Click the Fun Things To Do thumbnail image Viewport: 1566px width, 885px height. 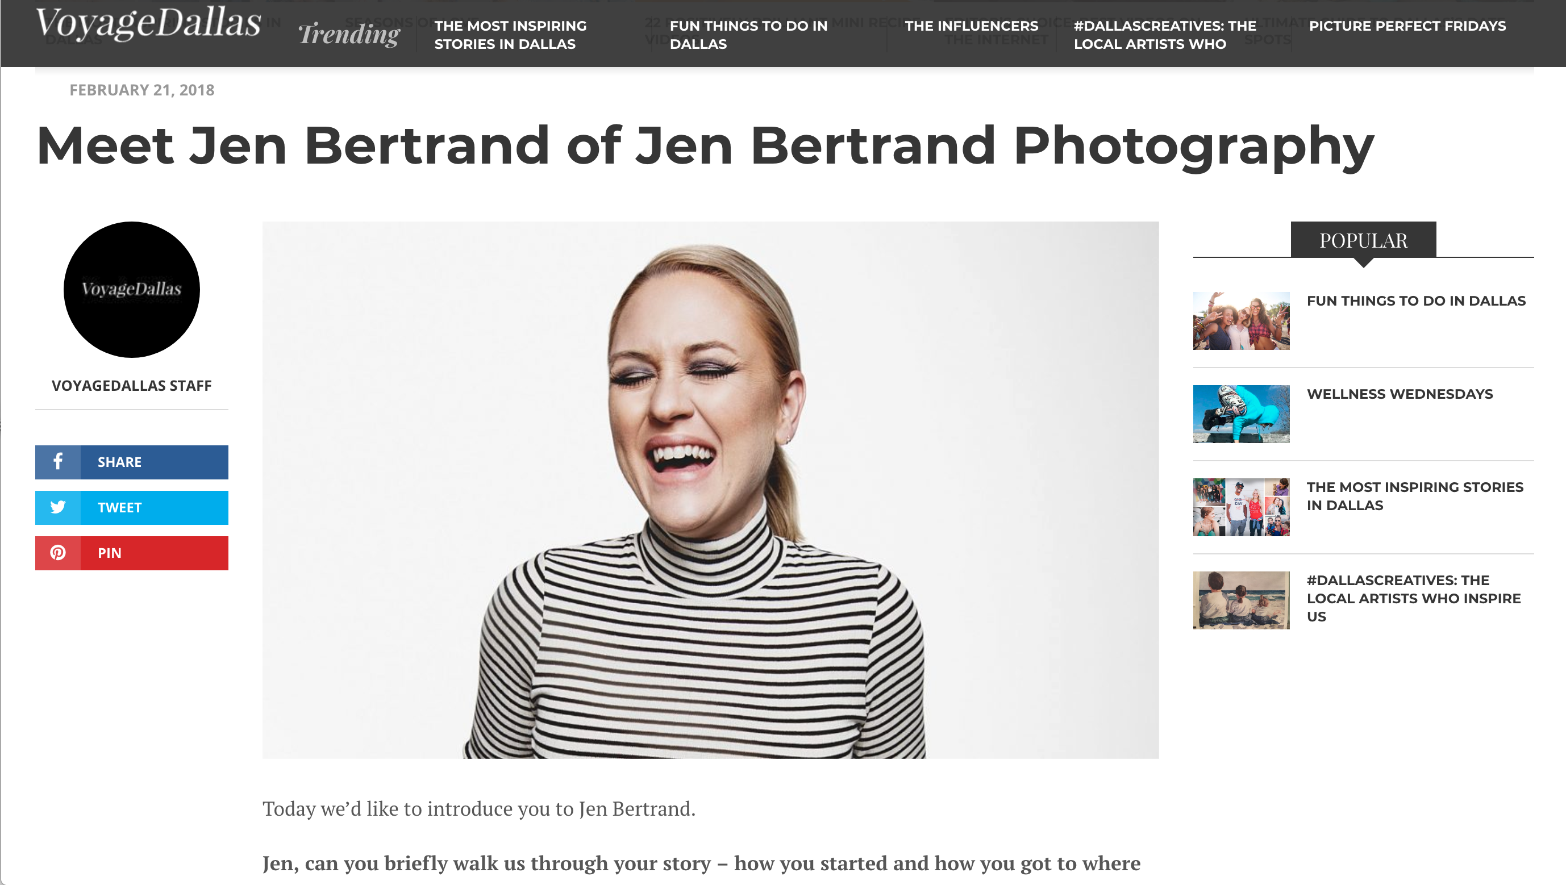point(1242,320)
